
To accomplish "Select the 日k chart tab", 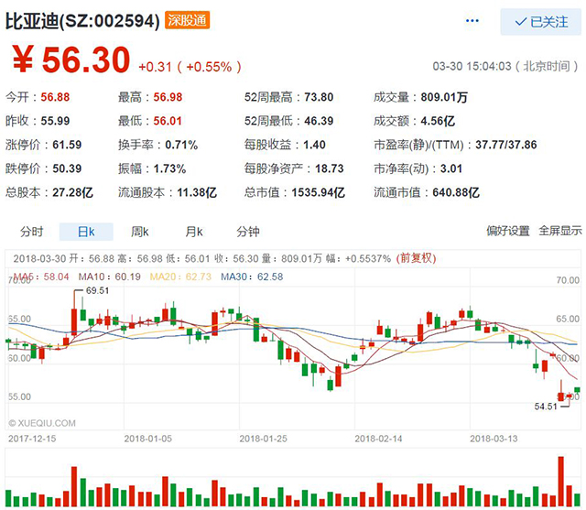I will pos(86,232).
